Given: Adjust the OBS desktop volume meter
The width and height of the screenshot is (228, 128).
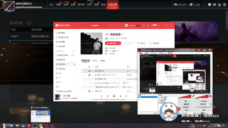Looking at the screenshot, I should coord(202,96).
